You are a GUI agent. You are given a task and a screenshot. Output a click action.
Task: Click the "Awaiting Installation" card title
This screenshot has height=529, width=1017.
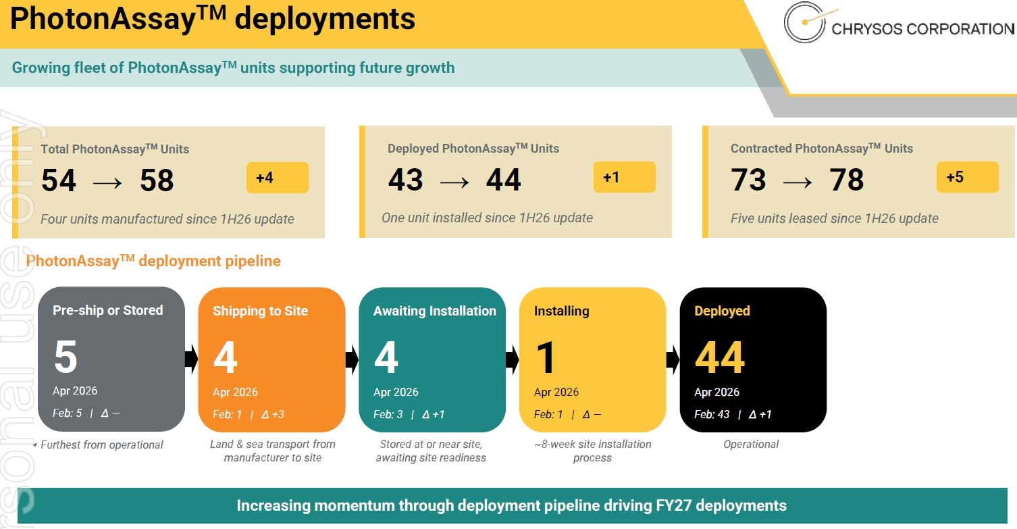tap(435, 311)
